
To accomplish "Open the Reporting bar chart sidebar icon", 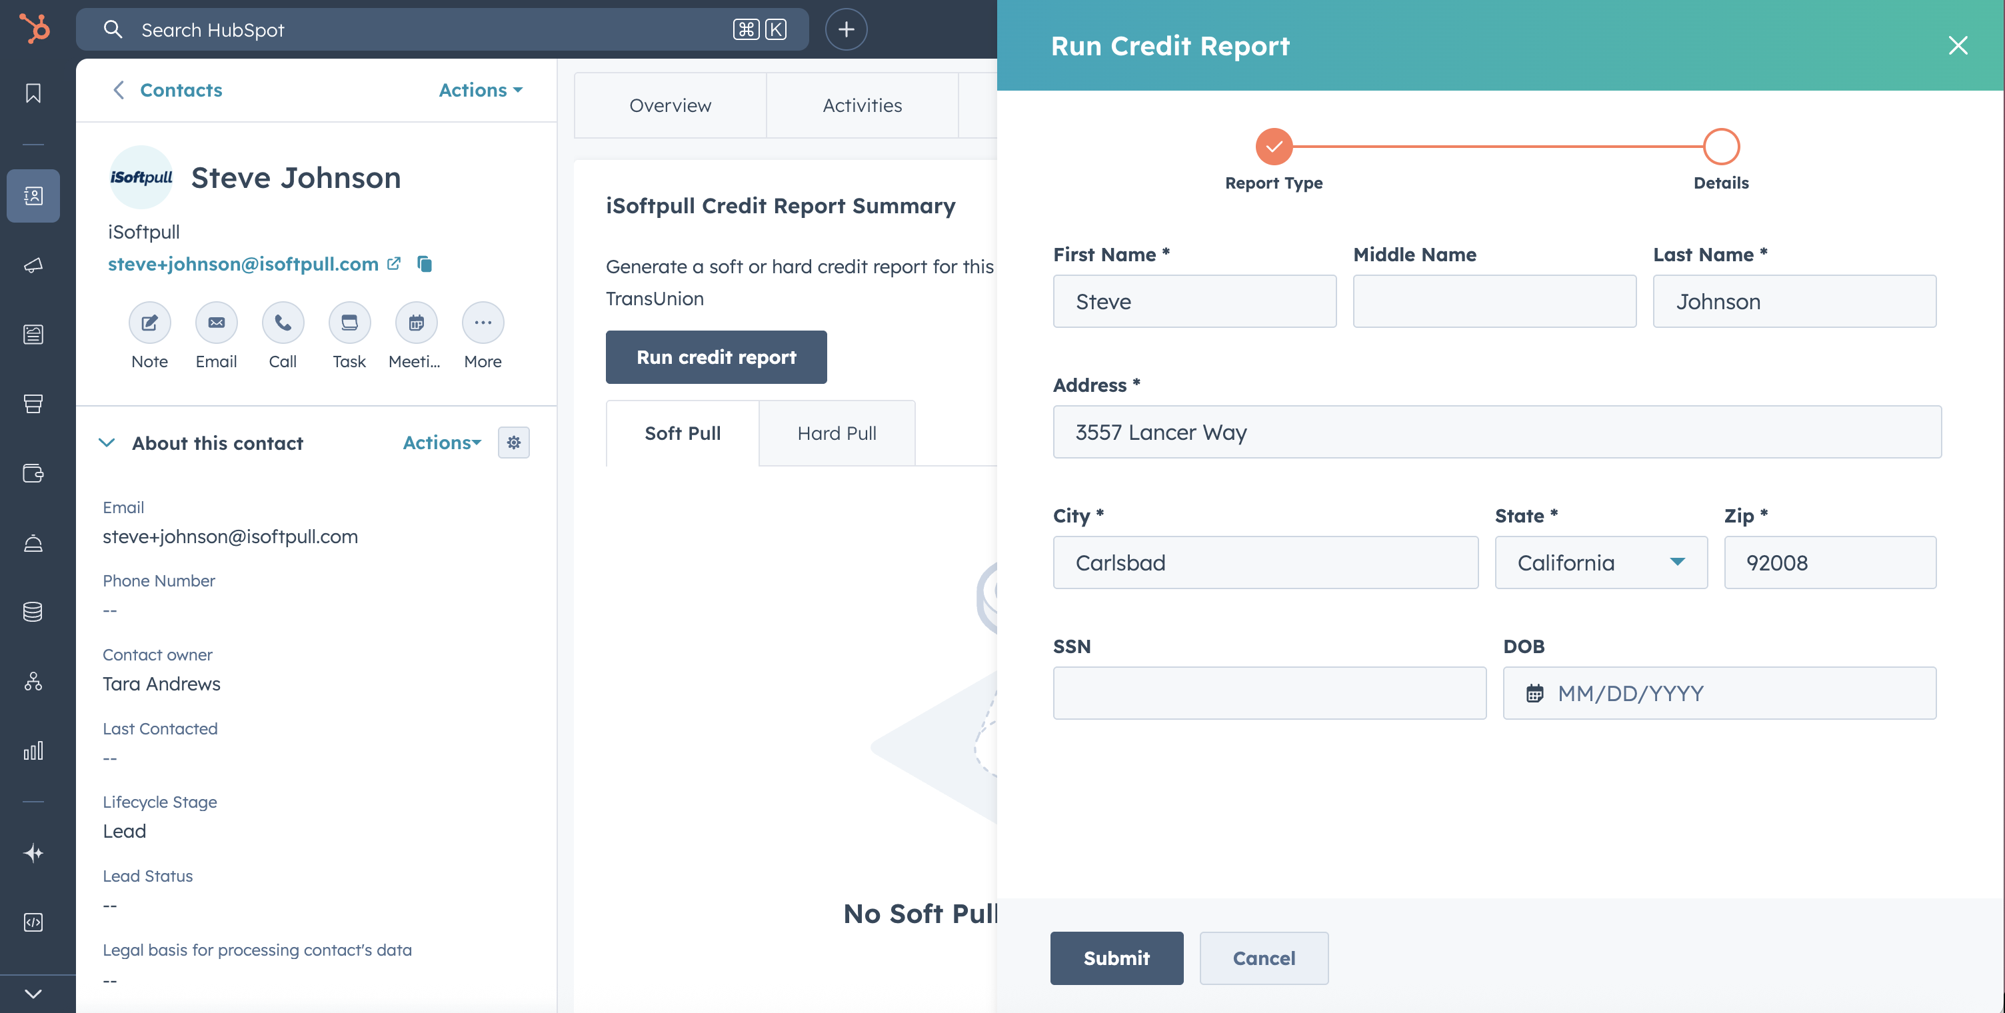I will 33,750.
